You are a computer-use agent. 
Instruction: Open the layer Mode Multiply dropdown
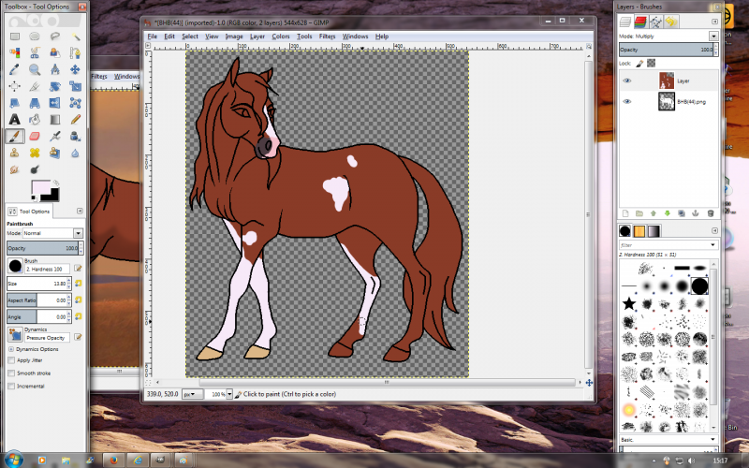[713, 37]
